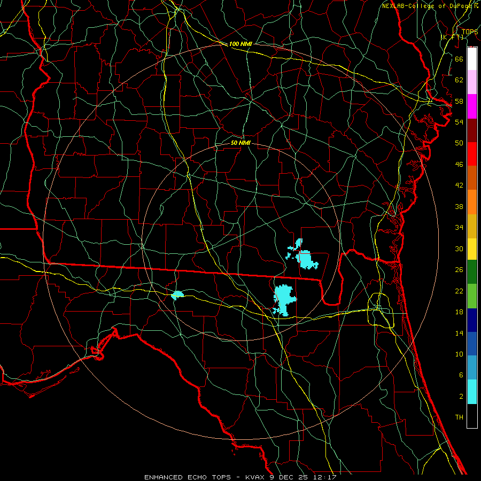The height and width of the screenshot is (481, 481).
Task: Select the dark green legend swatch
Action: coord(472,272)
